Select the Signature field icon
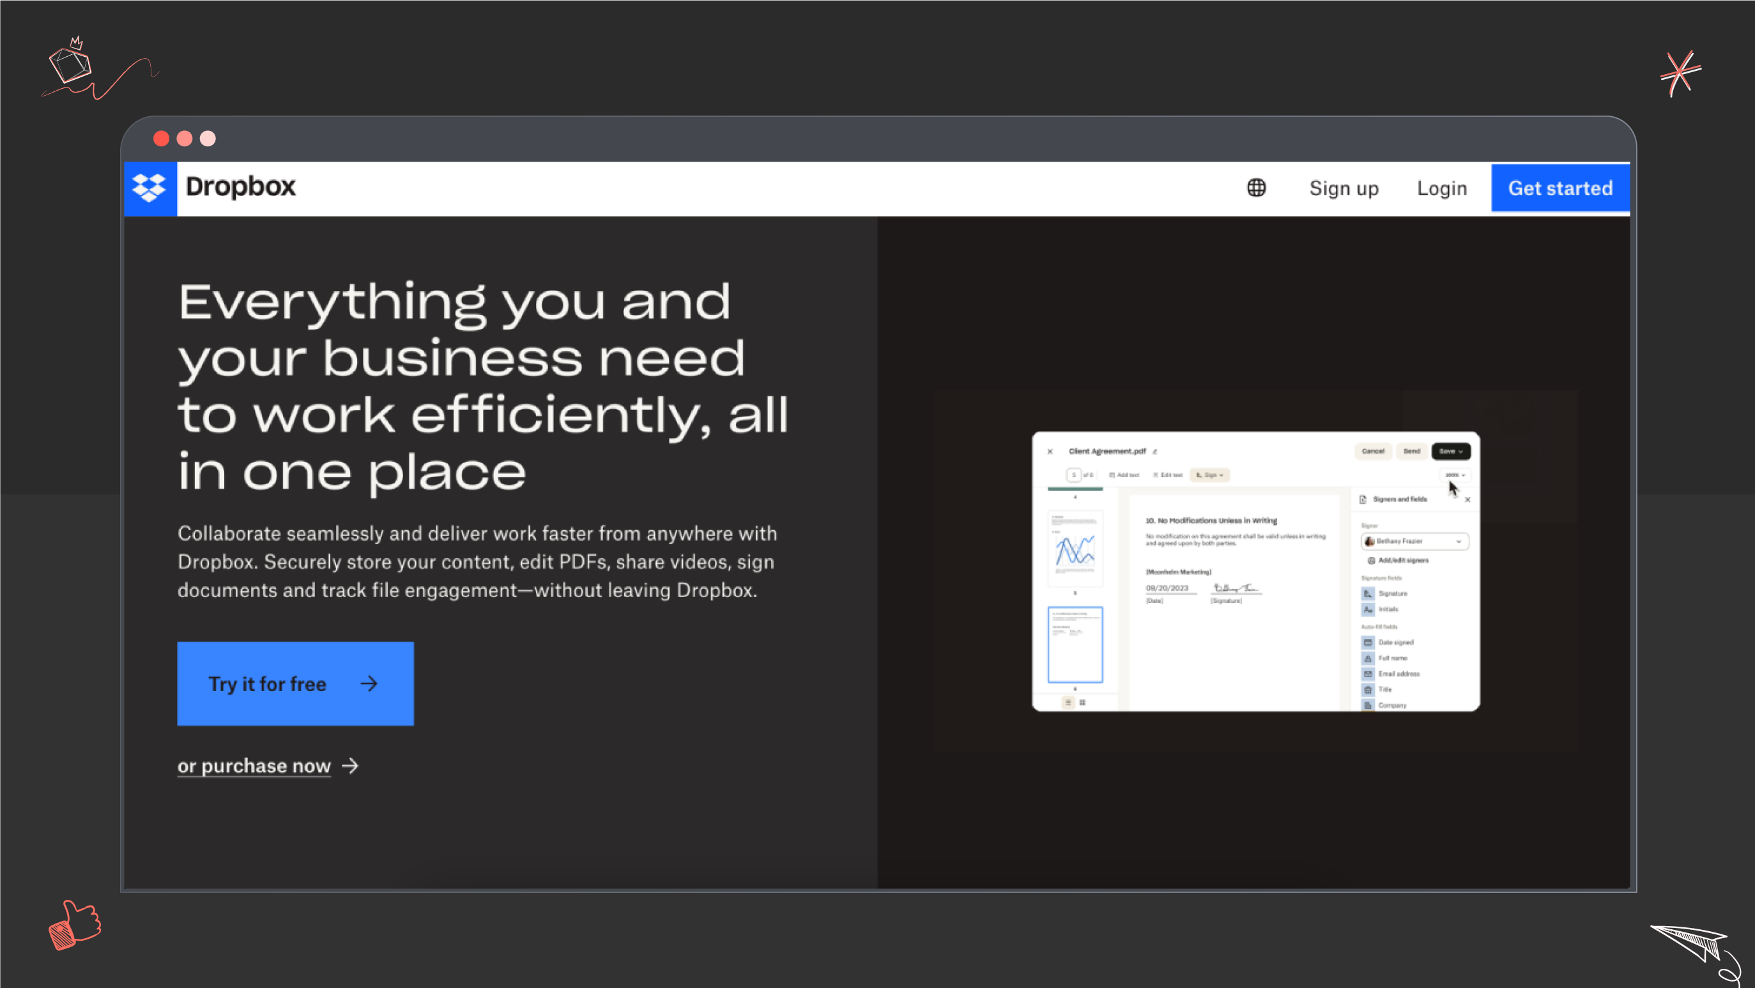This screenshot has width=1755, height=988. point(1368,594)
